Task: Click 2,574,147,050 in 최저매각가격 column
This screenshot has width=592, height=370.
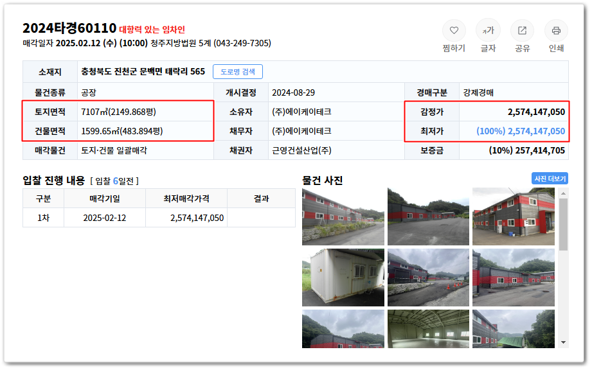Action: coord(197,218)
